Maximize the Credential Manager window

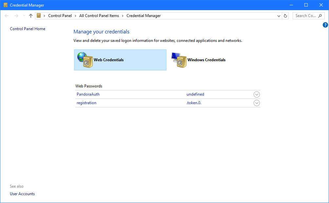[306, 5]
